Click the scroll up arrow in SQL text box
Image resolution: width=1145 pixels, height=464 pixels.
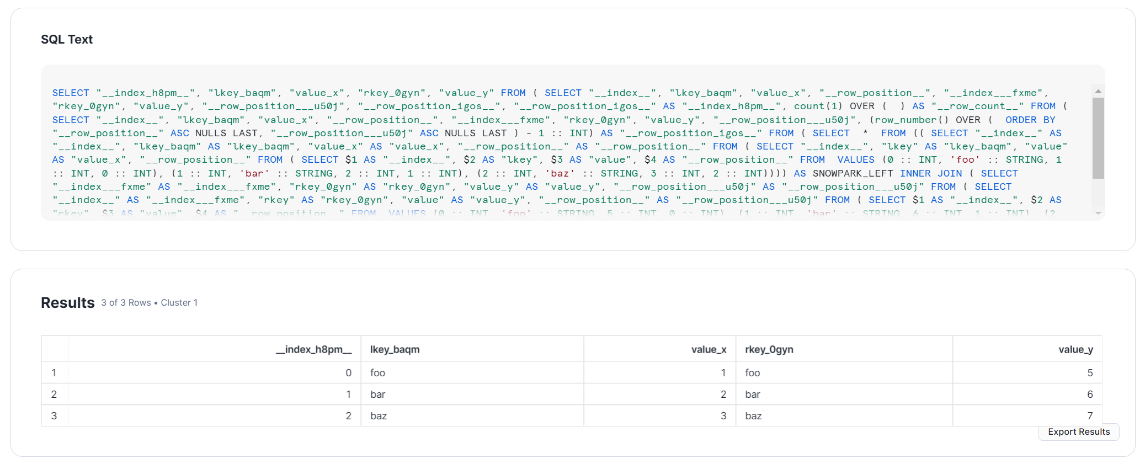(x=1098, y=91)
